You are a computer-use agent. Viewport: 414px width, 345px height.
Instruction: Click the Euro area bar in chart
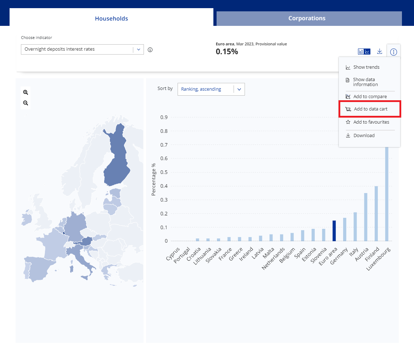334,231
